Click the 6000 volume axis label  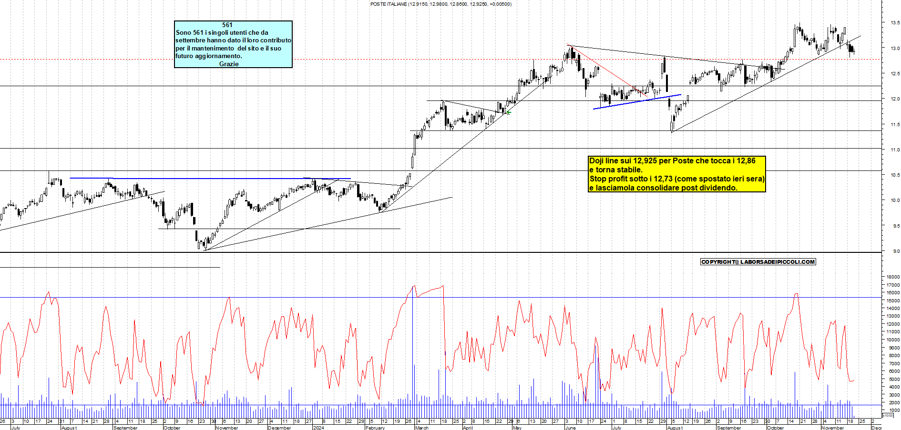pyautogui.click(x=894, y=371)
